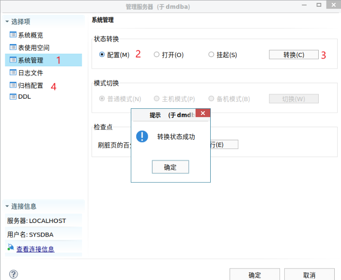The width and height of the screenshot is (341, 280).
Task: Click the blue exclamation icon in the prompt dialog
Action: [x=142, y=136]
